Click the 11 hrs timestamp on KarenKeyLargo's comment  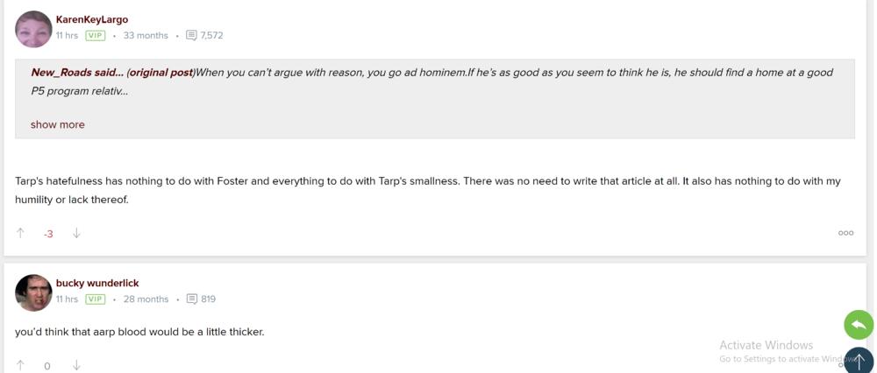coord(67,36)
